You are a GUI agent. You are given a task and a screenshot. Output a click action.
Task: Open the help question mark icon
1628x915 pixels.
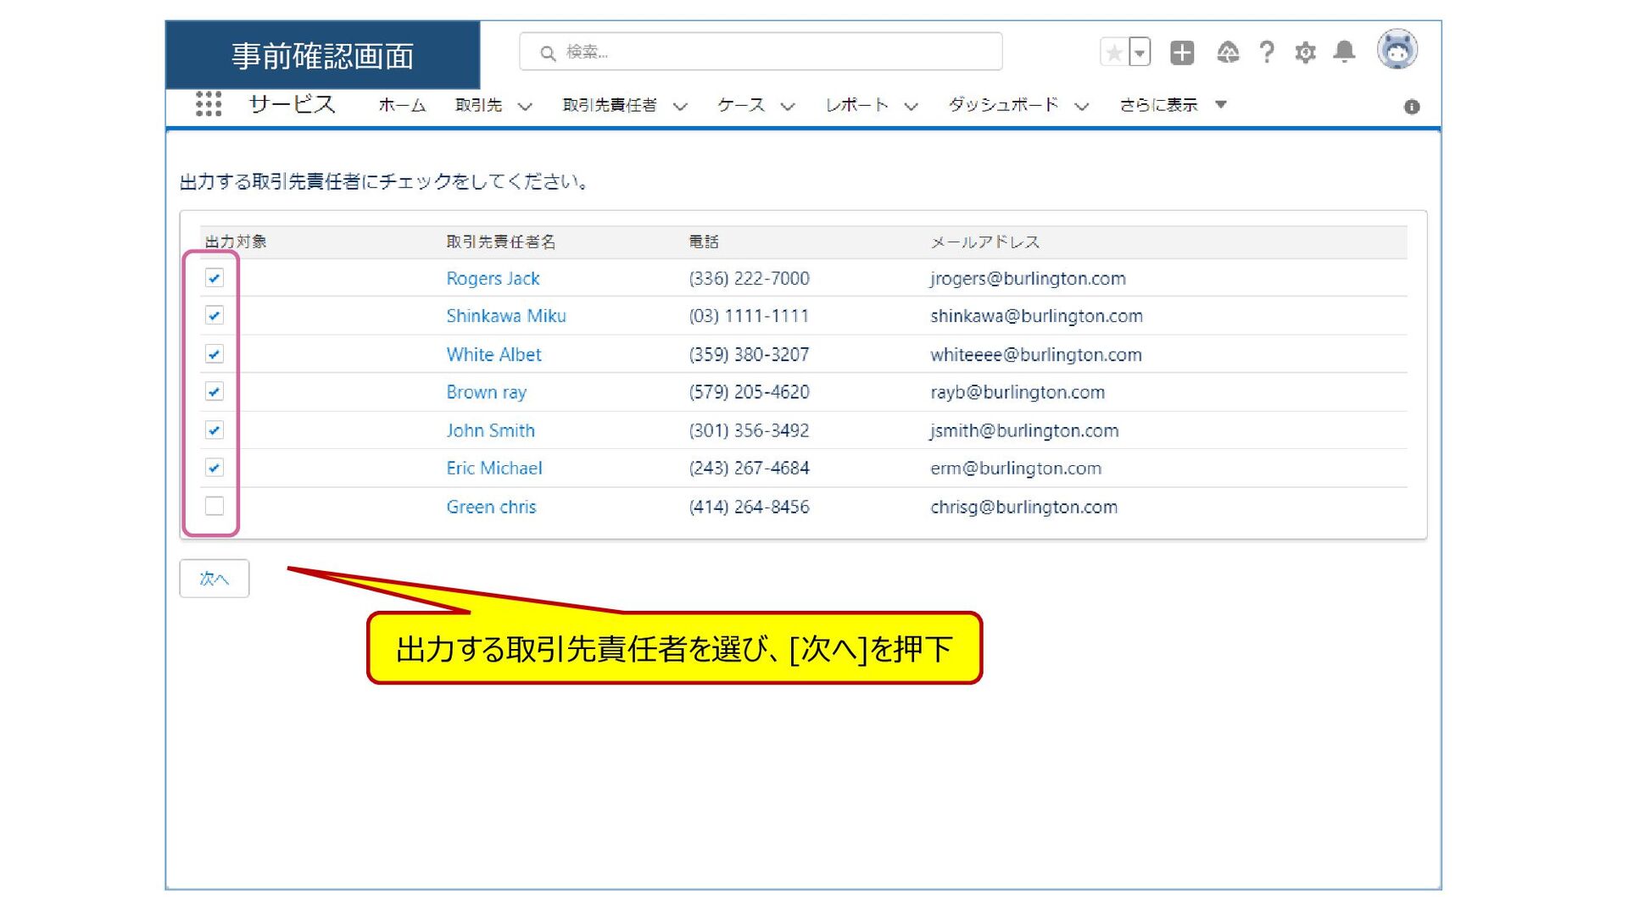point(1266,53)
